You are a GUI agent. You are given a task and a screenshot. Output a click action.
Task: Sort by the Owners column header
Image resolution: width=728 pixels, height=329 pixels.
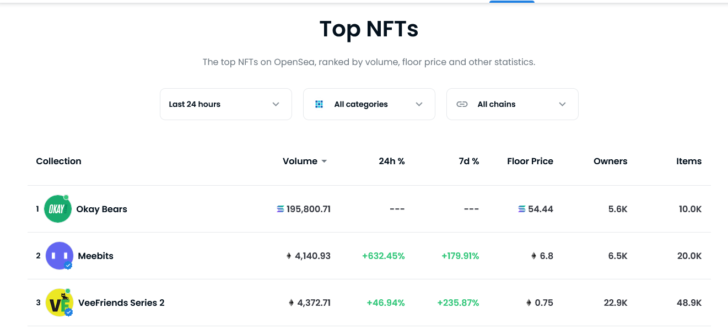pyautogui.click(x=611, y=161)
